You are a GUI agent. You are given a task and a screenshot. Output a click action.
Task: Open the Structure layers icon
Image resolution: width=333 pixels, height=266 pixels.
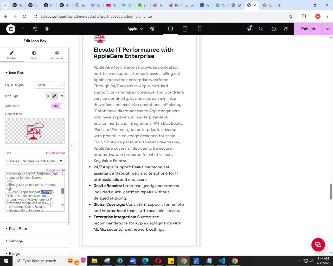(x=47, y=29)
